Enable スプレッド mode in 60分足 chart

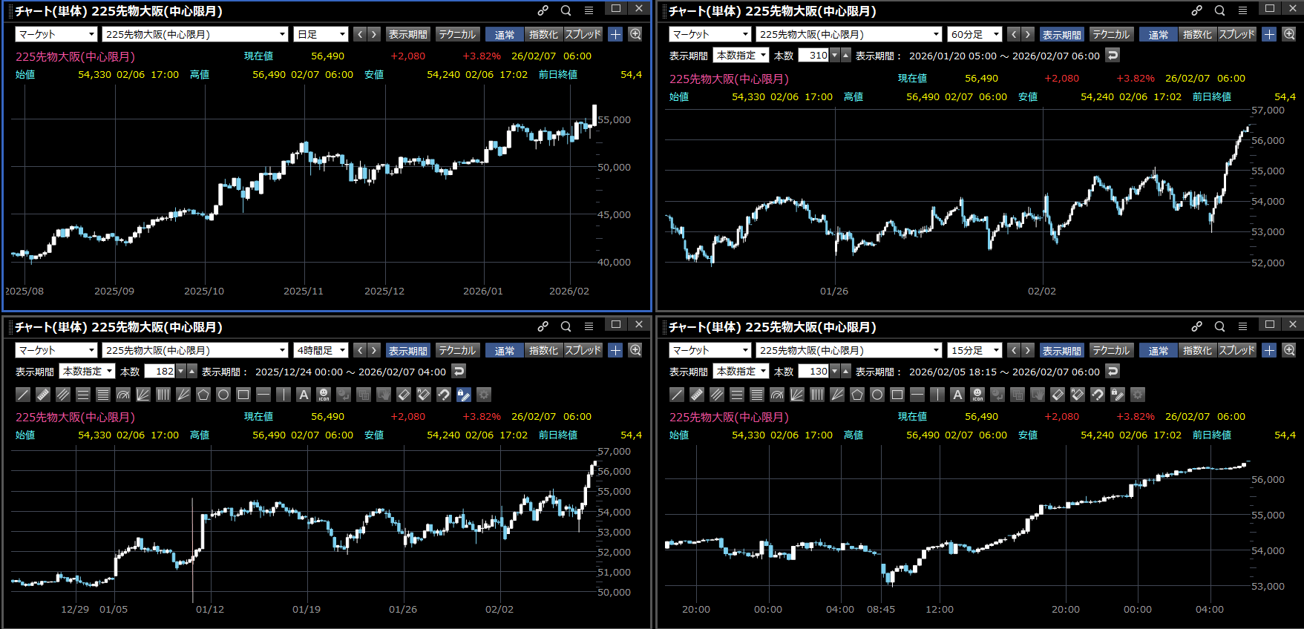pyautogui.click(x=1236, y=34)
